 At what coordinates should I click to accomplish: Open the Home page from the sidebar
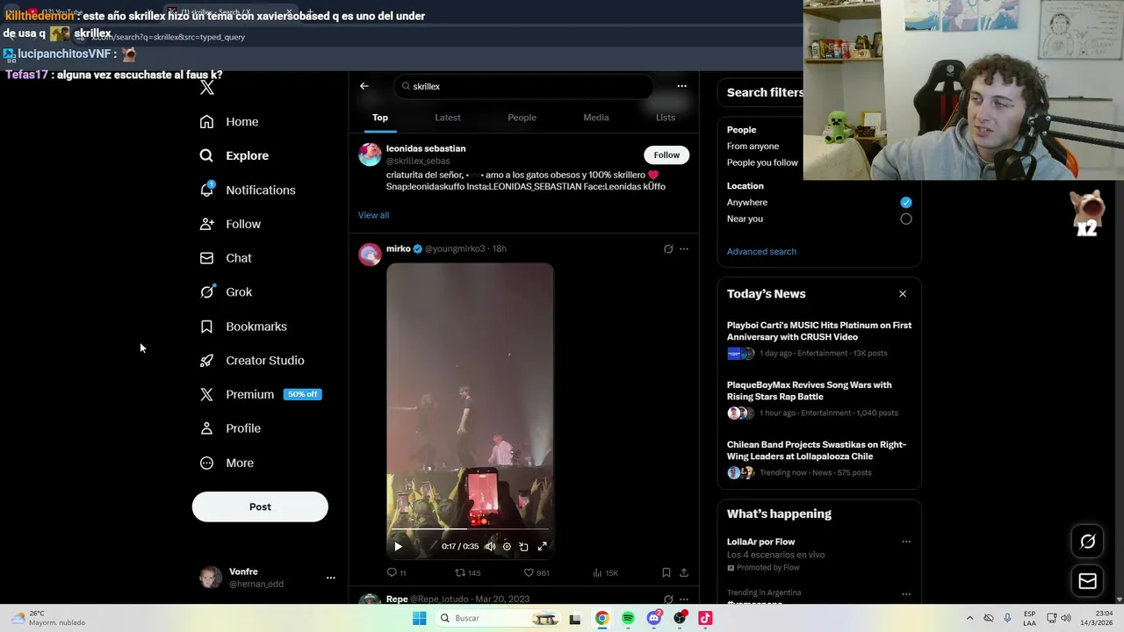[229, 122]
